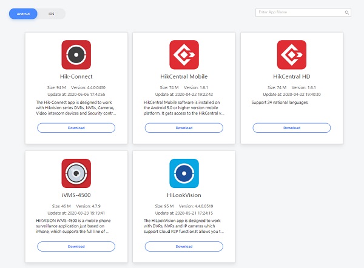Download the iVMS-4500 app
The image size is (364, 268).
pos(76,246)
